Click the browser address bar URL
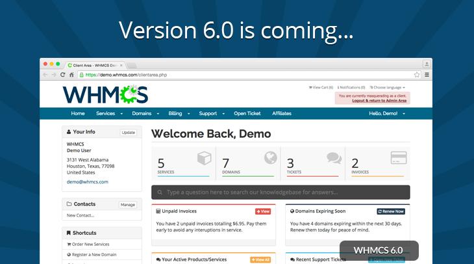 126,75
